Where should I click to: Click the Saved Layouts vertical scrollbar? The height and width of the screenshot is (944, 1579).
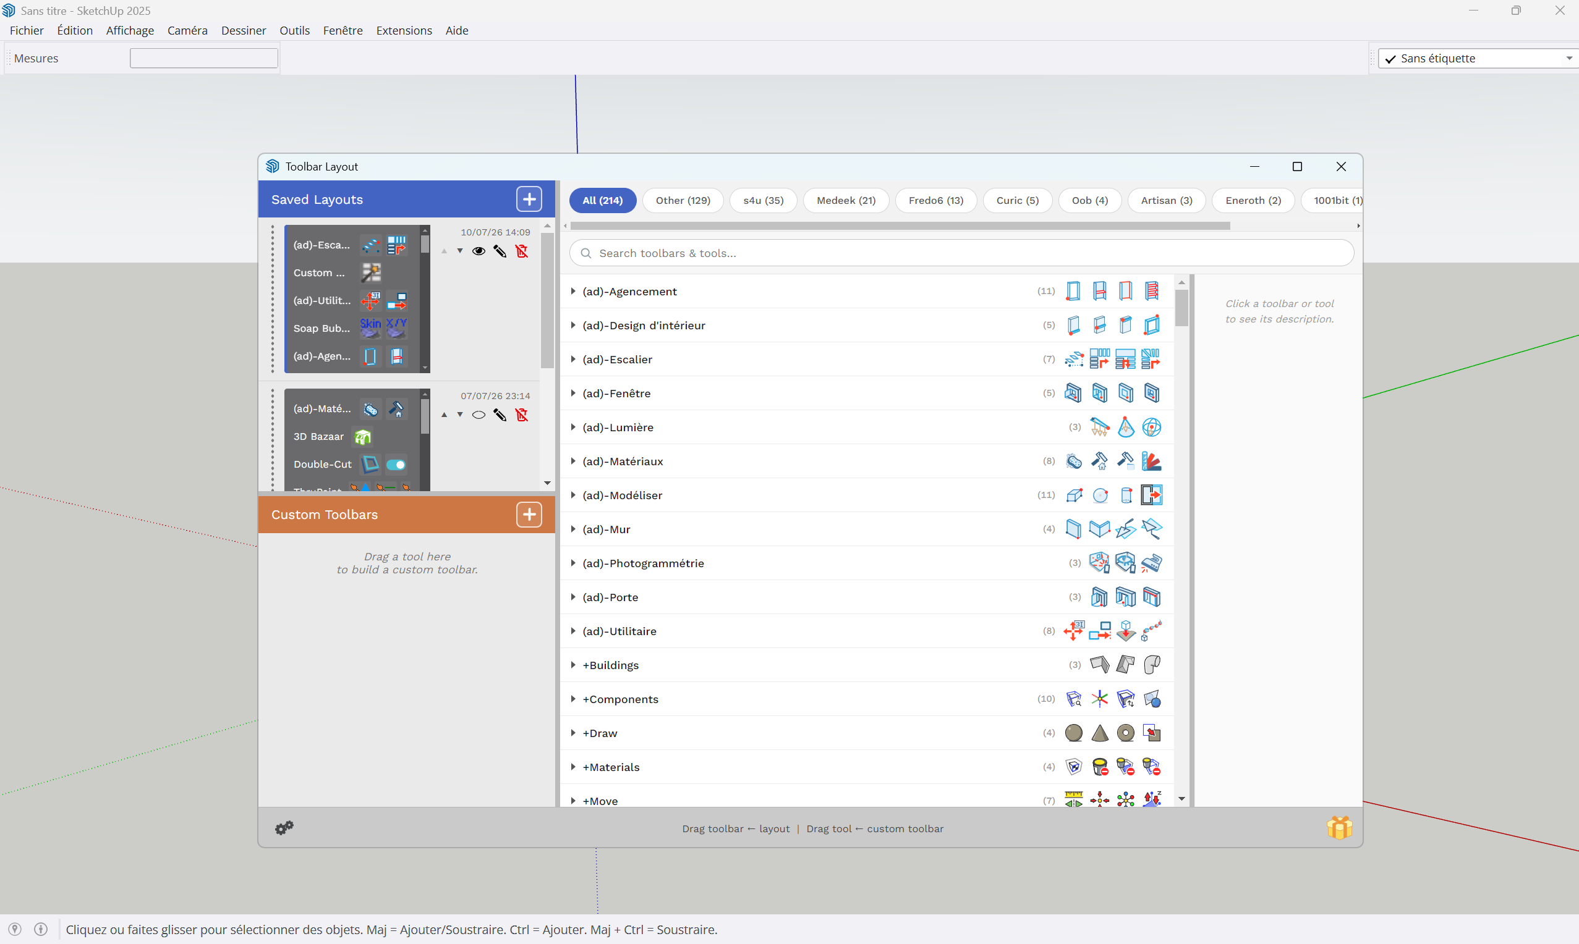(547, 300)
